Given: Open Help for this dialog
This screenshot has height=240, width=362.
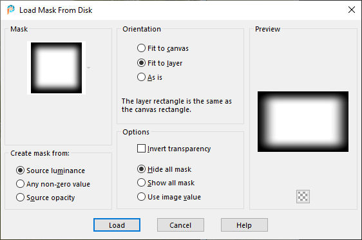Looking at the screenshot, I should [244, 225].
